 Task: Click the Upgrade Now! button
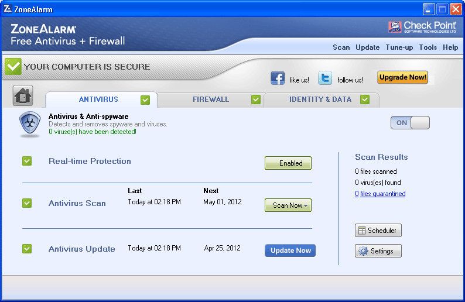[402, 77]
